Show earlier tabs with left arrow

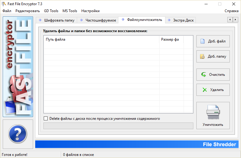[x=230, y=20]
